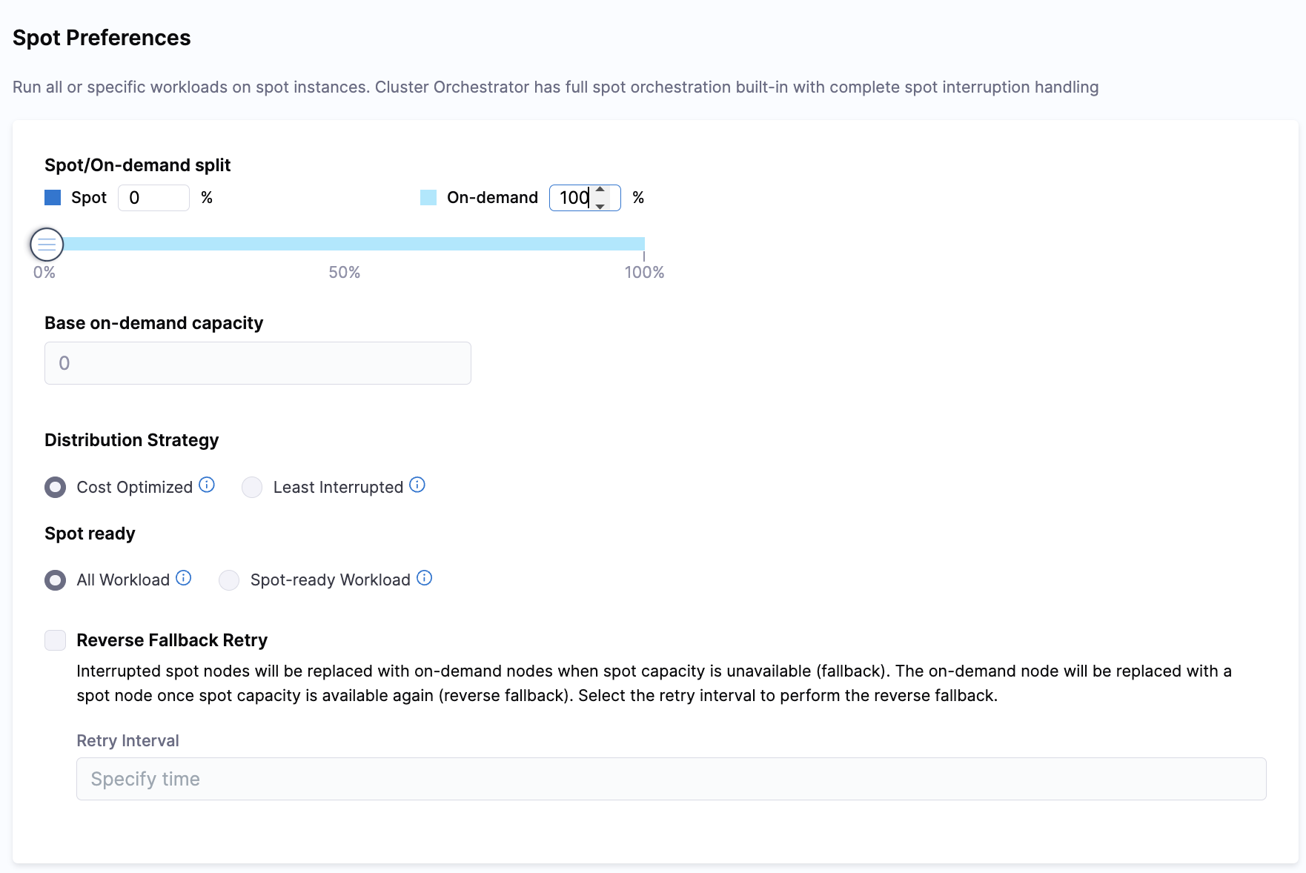Grab the Spot/On-demand split slider handle

pos(47,244)
